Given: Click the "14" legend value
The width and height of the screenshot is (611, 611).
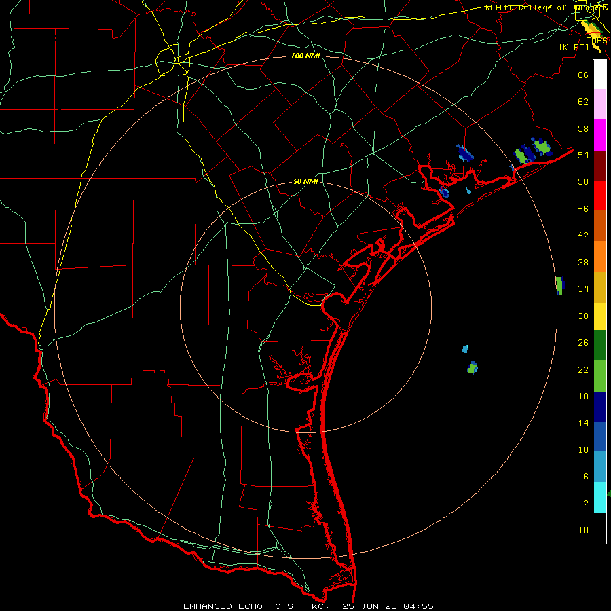Looking at the screenshot, I should click(583, 423).
